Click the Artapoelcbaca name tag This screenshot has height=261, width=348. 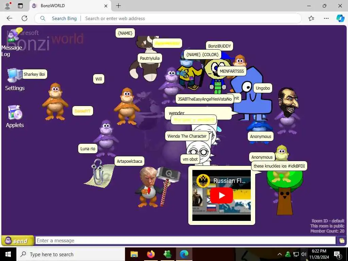[x=129, y=161]
